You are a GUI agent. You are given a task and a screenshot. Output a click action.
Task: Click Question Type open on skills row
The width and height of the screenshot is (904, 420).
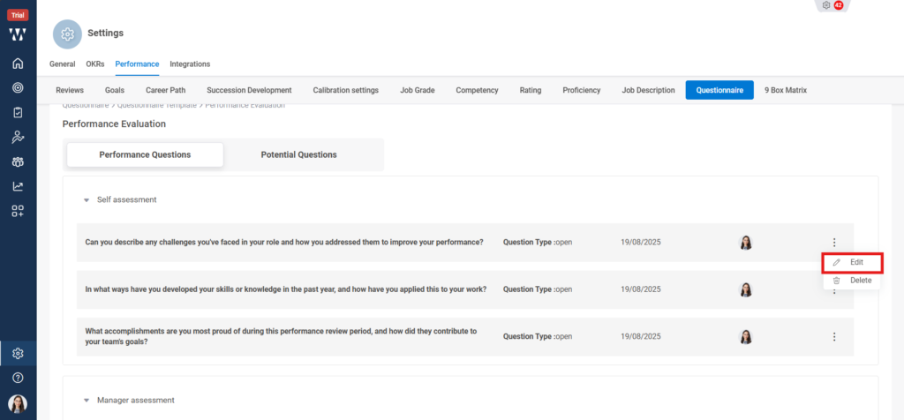coord(538,289)
